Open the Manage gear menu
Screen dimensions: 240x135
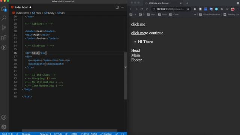(x=4, y=127)
